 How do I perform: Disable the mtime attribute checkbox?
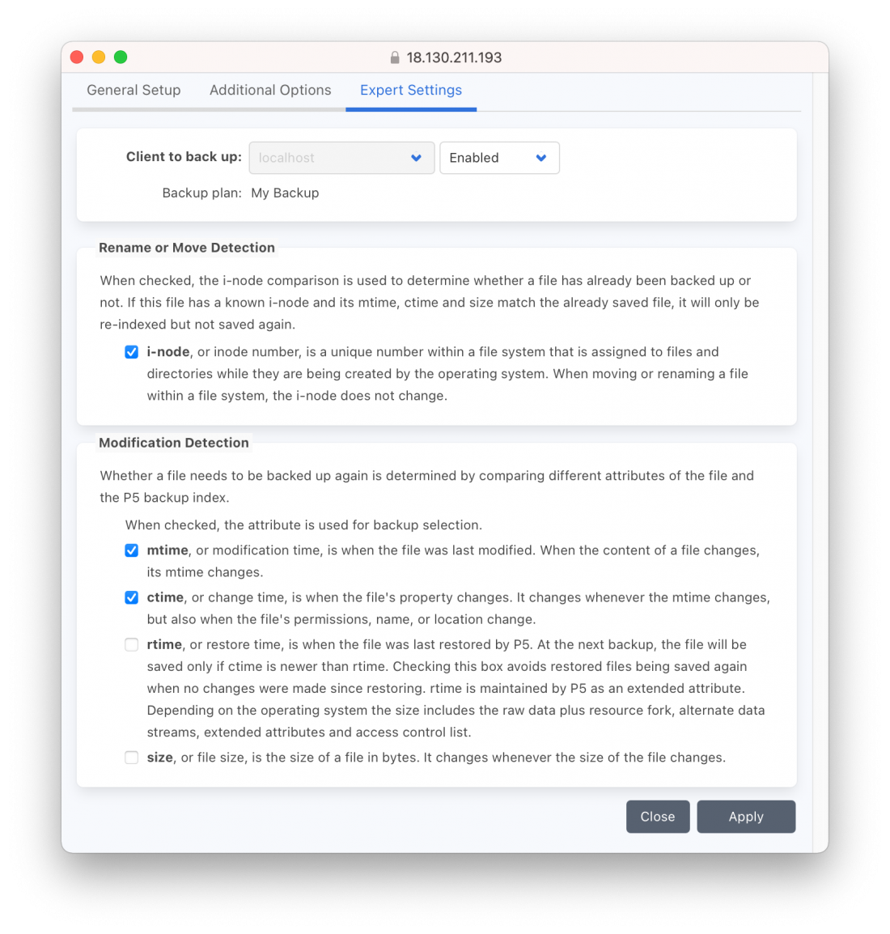(132, 550)
